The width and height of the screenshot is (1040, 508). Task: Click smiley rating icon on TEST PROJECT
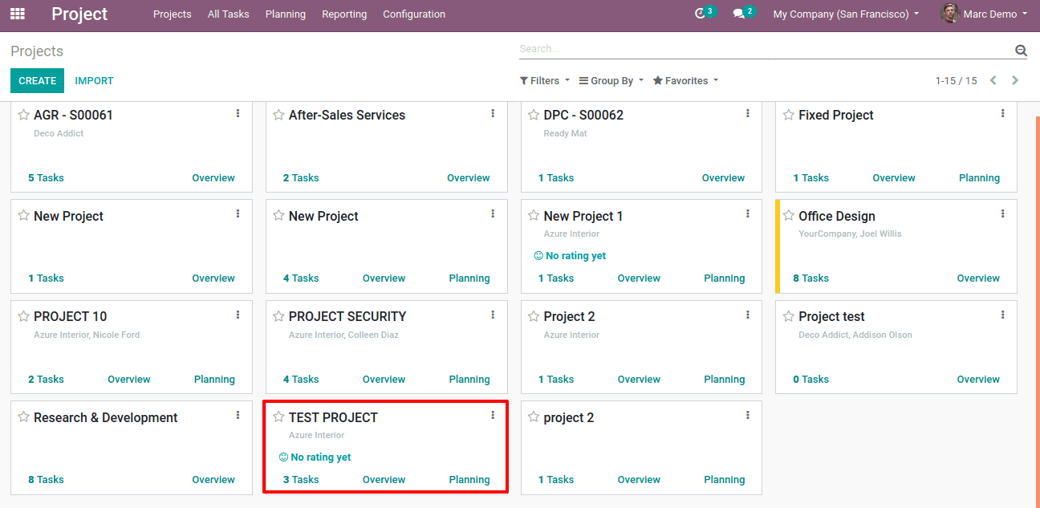[283, 457]
